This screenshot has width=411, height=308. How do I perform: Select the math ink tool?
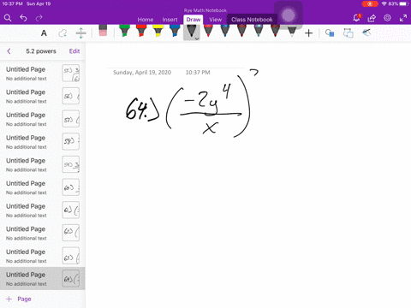tap(366, 33)
